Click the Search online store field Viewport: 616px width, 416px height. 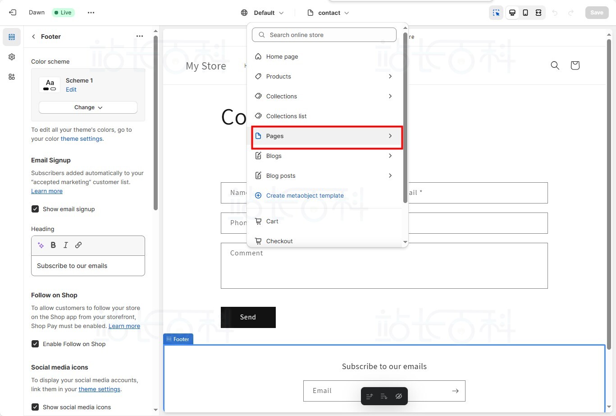[324, 35]
